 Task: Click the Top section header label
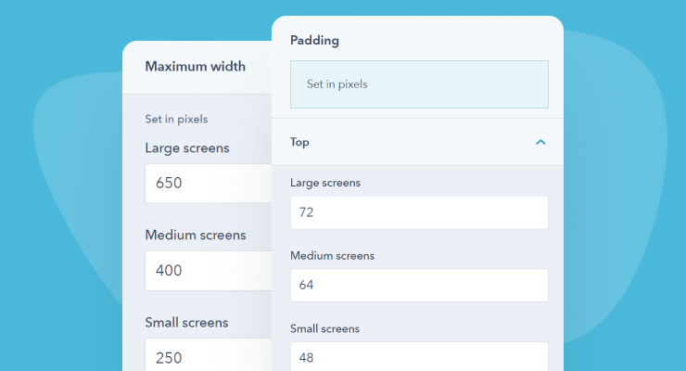coord(300,143)
